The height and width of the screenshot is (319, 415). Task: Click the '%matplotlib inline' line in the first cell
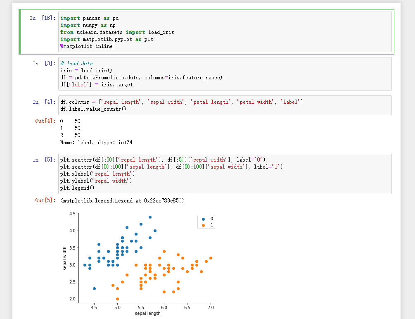point(86,46)
